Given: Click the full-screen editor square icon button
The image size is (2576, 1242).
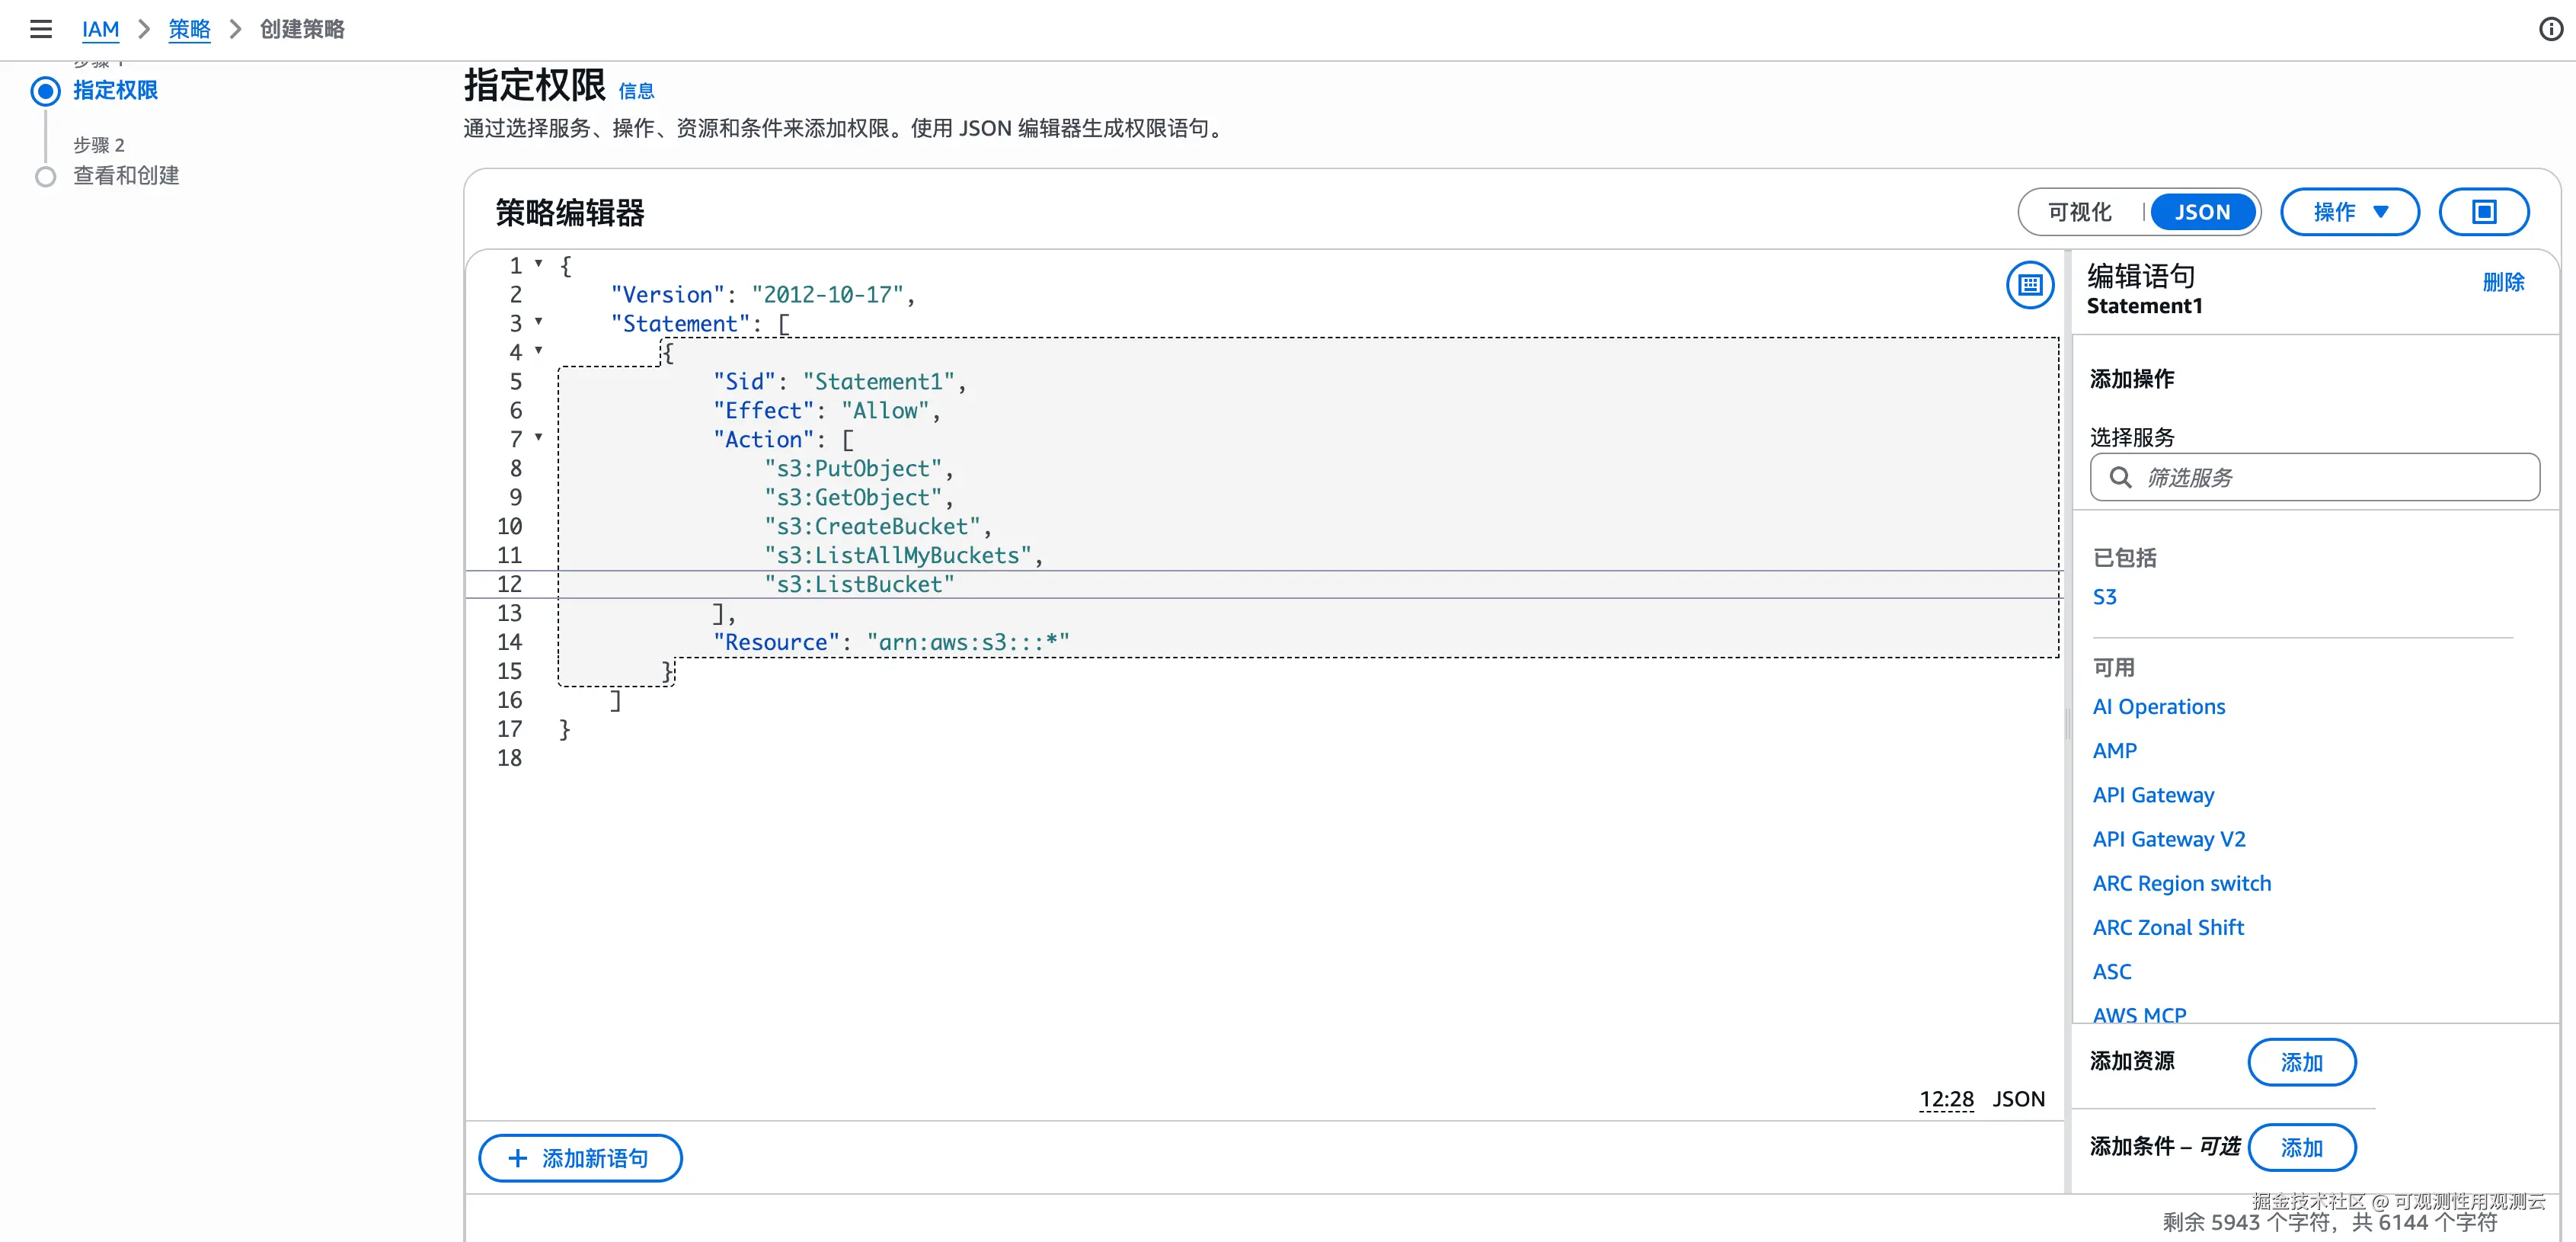Looking at the screenshot, I should pos(2483,212).
